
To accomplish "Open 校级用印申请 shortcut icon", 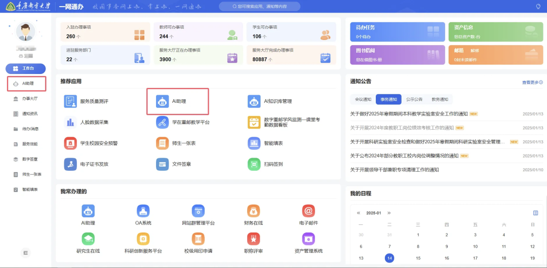I will (x=198, y=239).
